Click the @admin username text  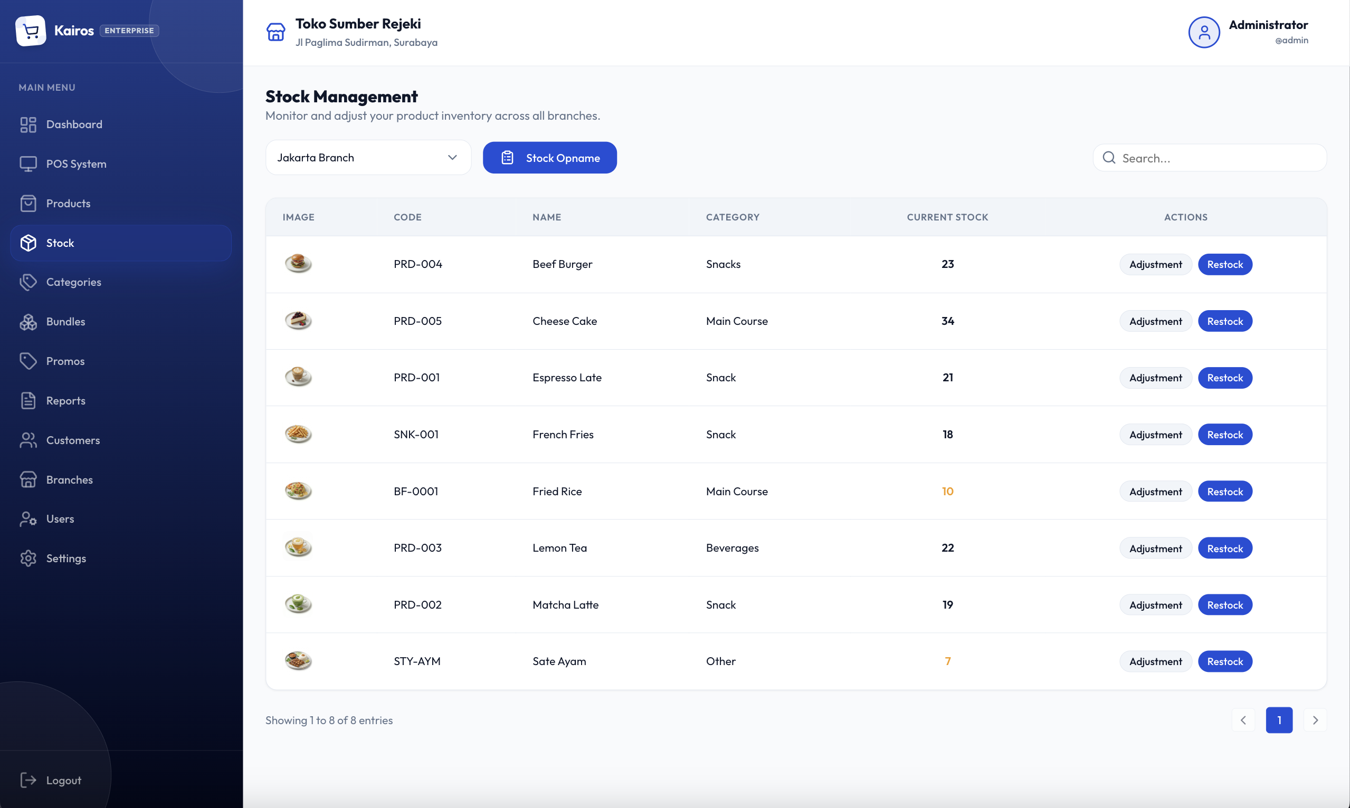(1291, 40)
